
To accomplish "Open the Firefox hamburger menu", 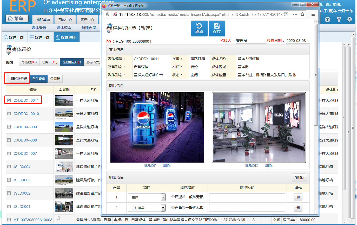I will point(313,14).
